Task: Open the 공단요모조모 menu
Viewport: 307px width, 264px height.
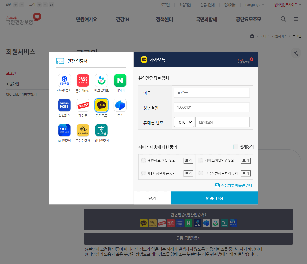Action: 249,19
